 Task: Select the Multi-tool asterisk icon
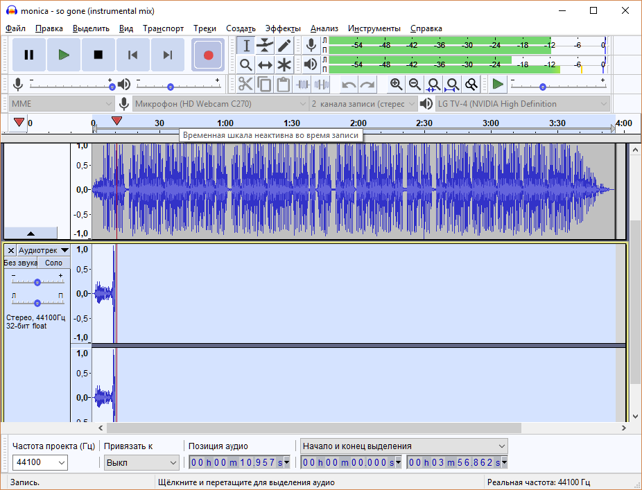pos(284,64)
